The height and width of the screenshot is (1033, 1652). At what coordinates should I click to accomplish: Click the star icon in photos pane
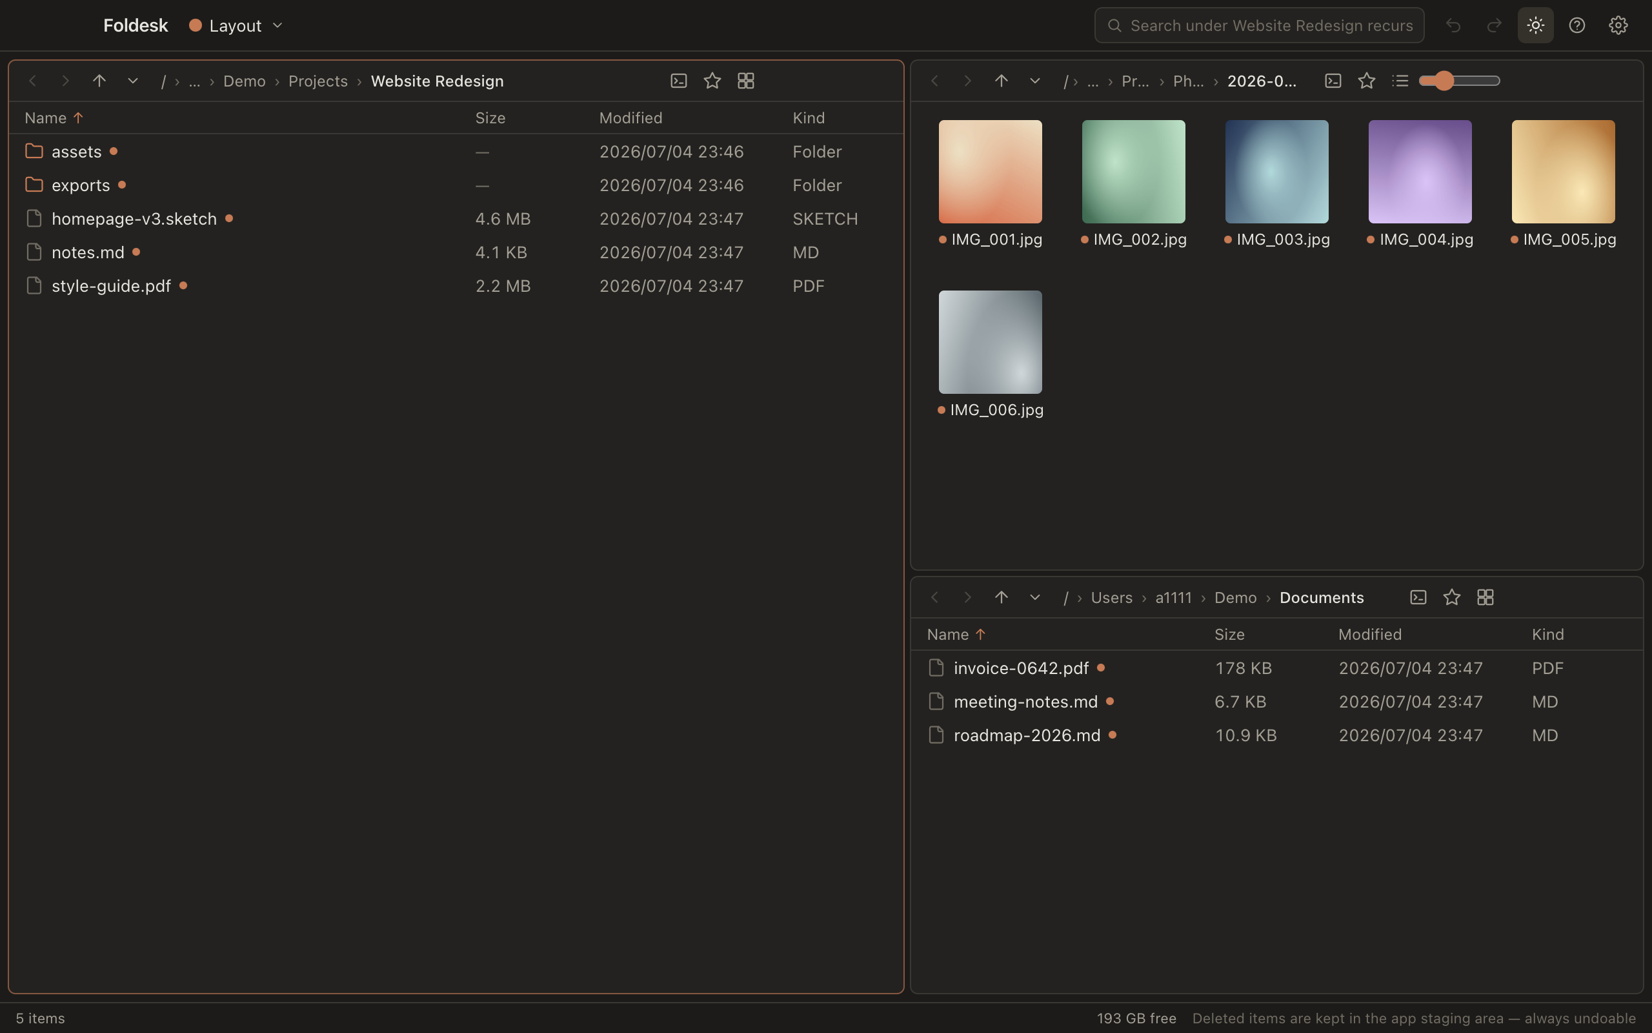pyautogui.click(x=1367, y=81)
